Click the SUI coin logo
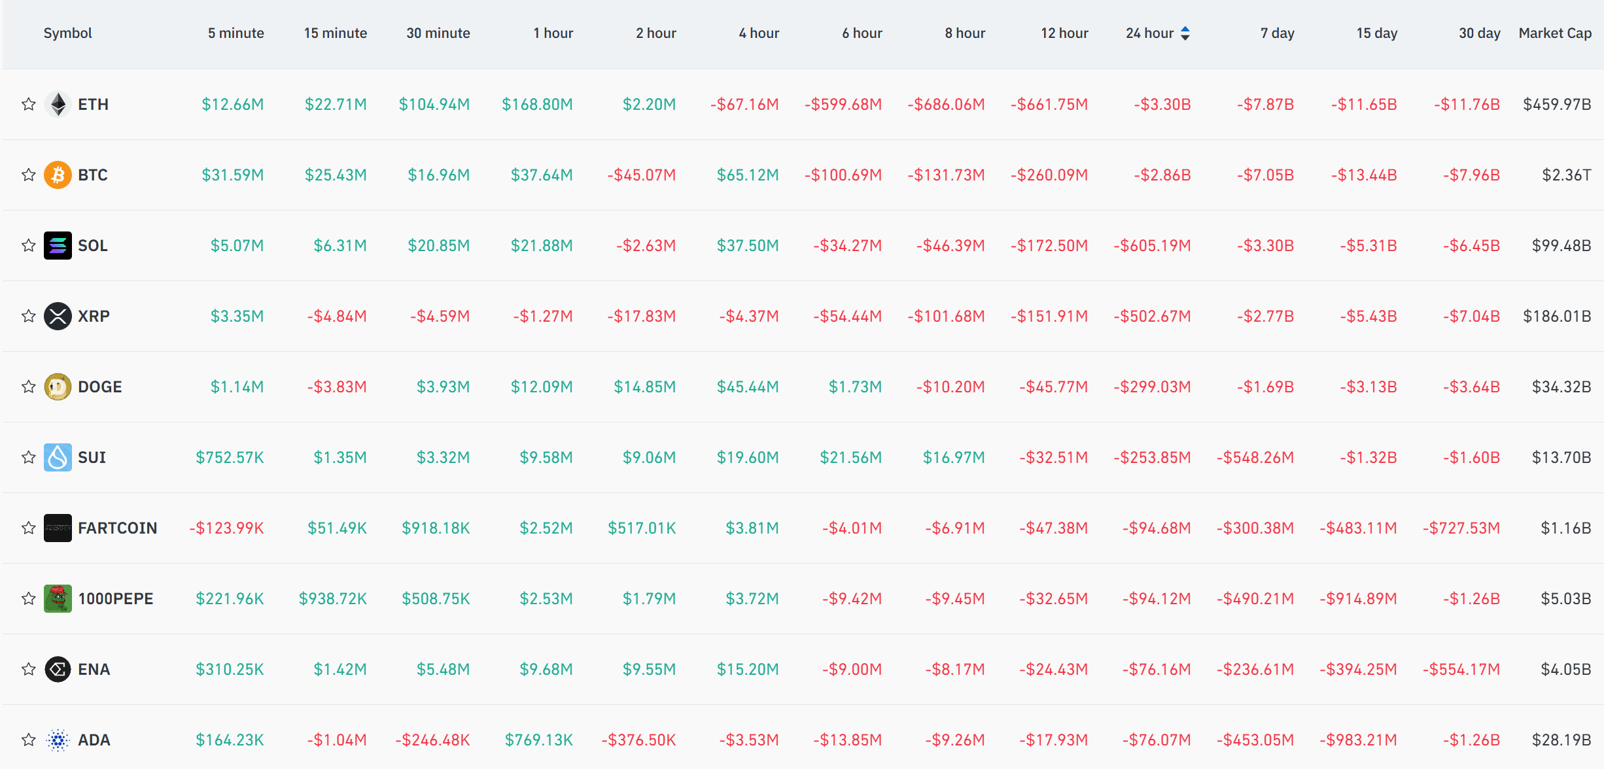 pos(58,457)
